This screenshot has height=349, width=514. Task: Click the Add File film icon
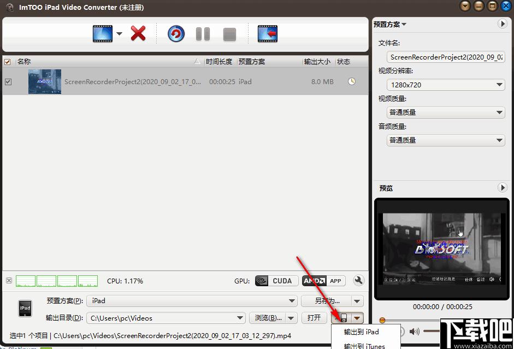[x=103, y=34]
